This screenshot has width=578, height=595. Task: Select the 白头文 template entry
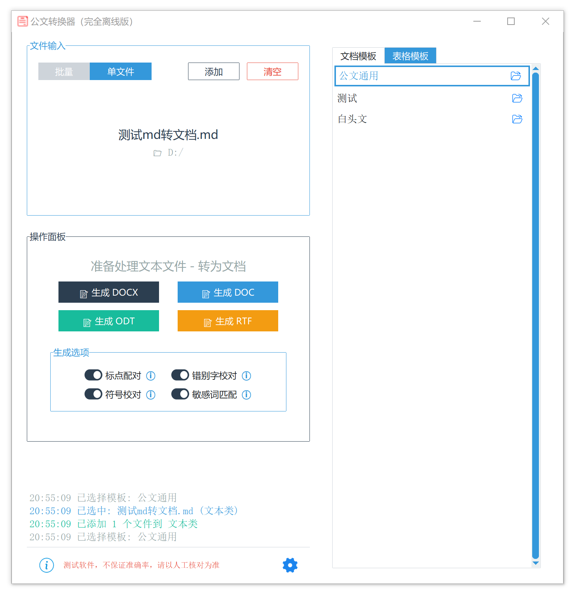click(352, 119)
